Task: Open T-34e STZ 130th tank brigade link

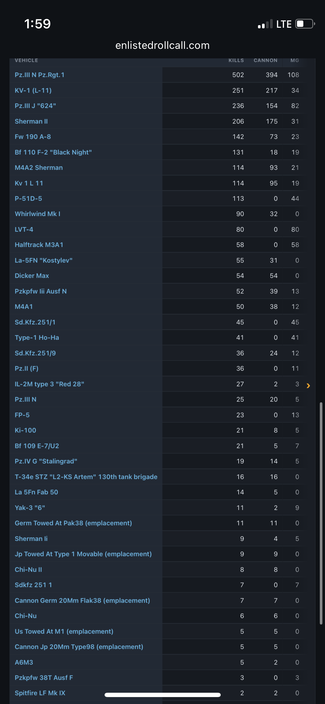Action: tap(86, 477)
